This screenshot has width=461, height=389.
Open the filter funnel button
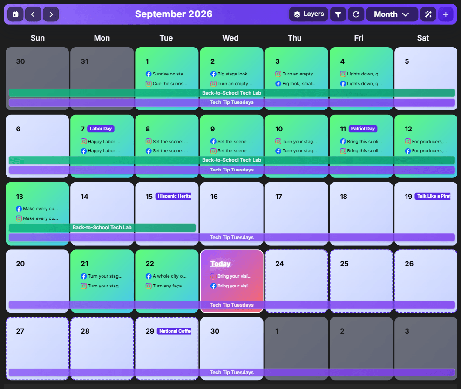pyautogui.click(x=338, y=14)
